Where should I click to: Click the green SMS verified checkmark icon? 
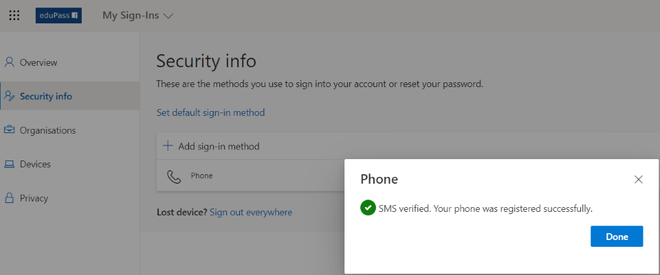368,208
